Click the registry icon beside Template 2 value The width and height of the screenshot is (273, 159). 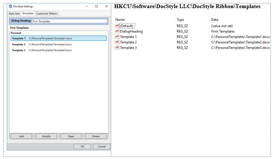click(x=117, y=42)
